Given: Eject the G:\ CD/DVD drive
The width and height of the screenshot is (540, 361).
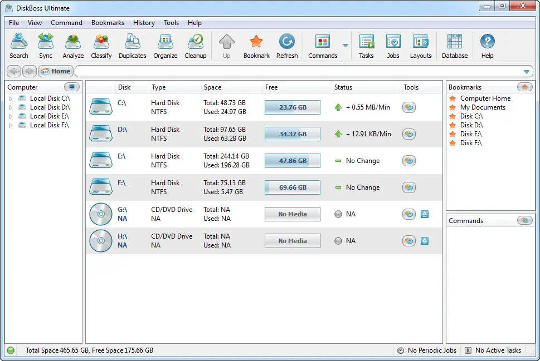Looking at the screenshot, I should click(425, 214).
